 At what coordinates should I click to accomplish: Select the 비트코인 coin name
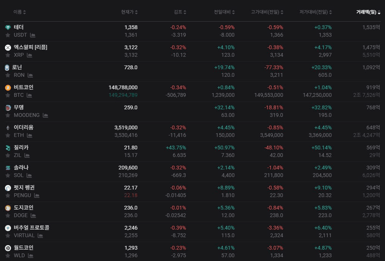[24, 88]
